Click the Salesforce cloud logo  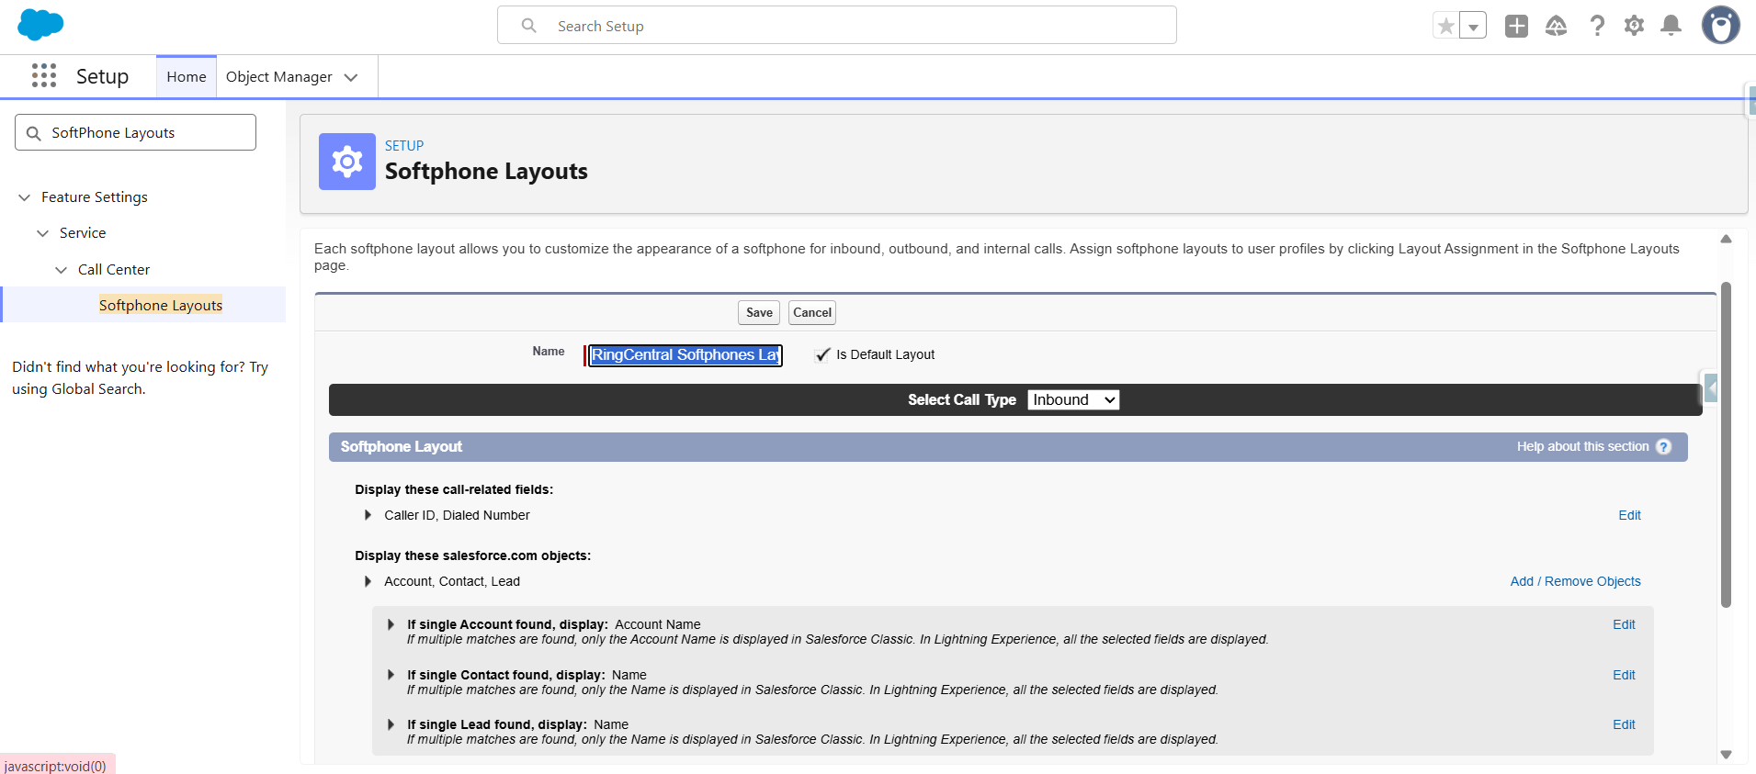[x=40, y=25]
